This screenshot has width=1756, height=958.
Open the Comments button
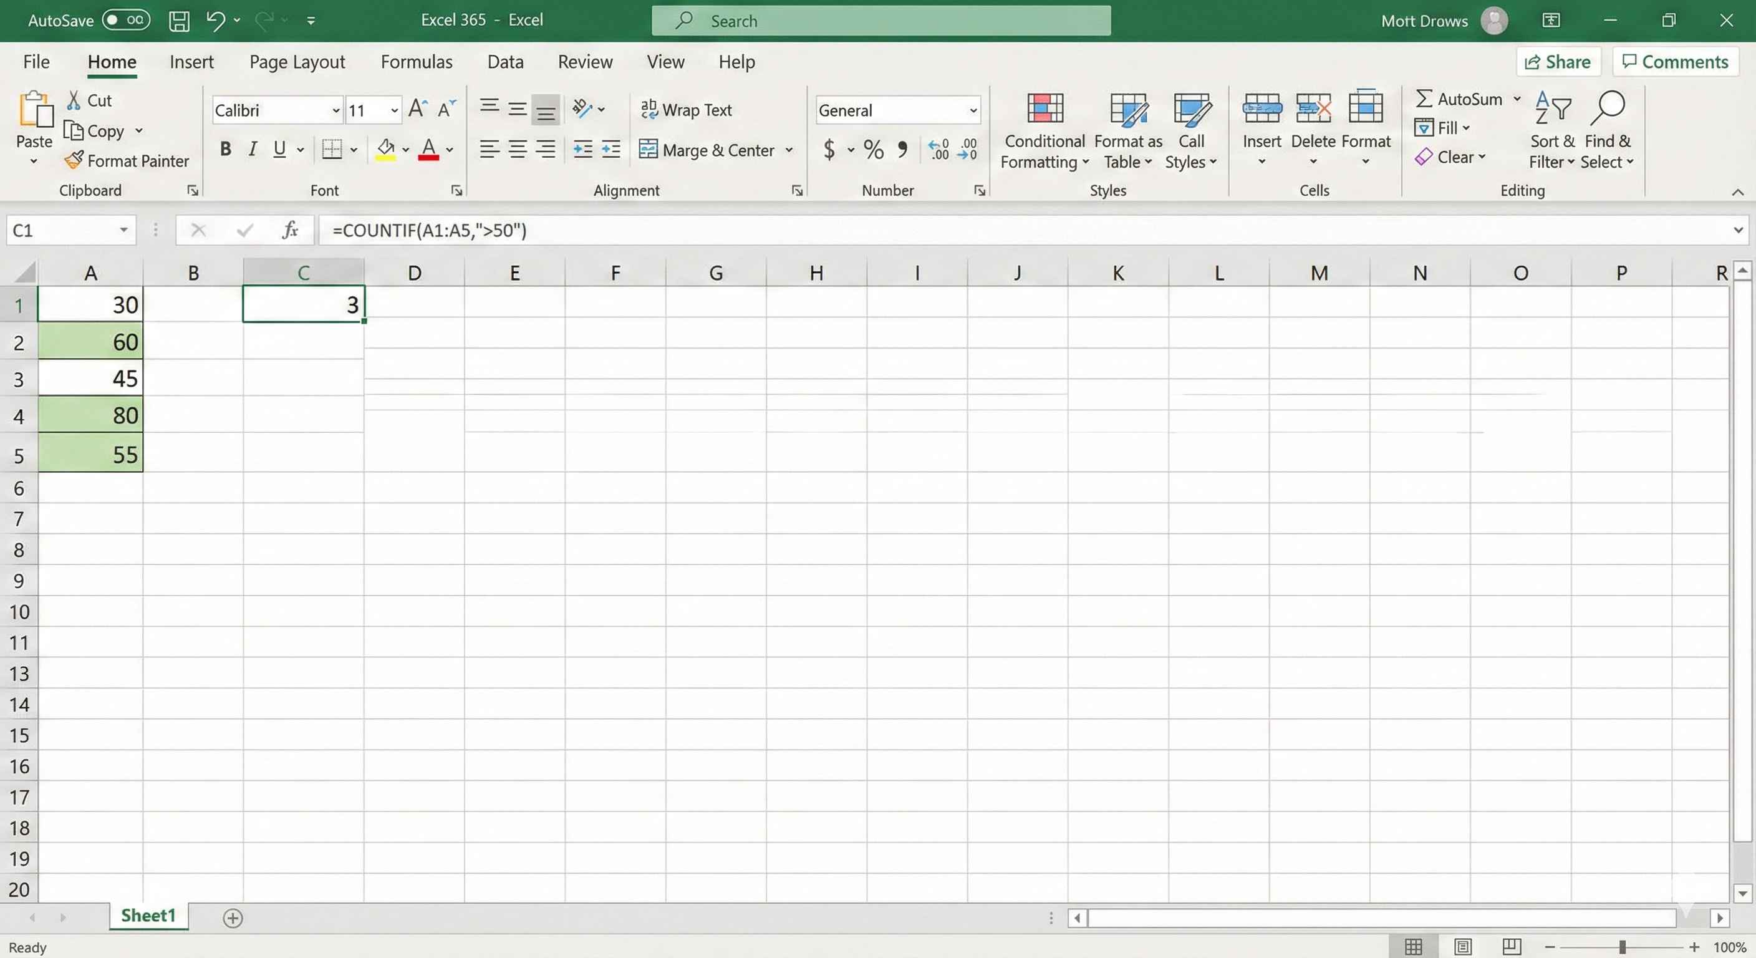[1675, 61]
